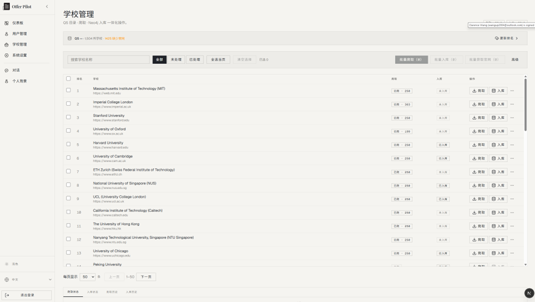The height and width of the screenshot is (302, 535).
Task: Click 爬取 for Harvard University
Action: pyautogui.click(x=478, y=145)
